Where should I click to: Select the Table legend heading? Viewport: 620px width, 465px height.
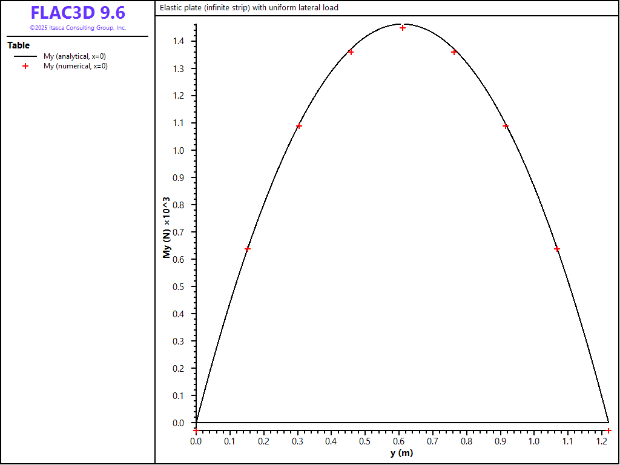click(18, 45)
